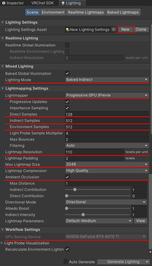The height and width of the screenshot is (266, 152).
Task: Open the Max Lightmap Size dropdown
Action: 107,164
